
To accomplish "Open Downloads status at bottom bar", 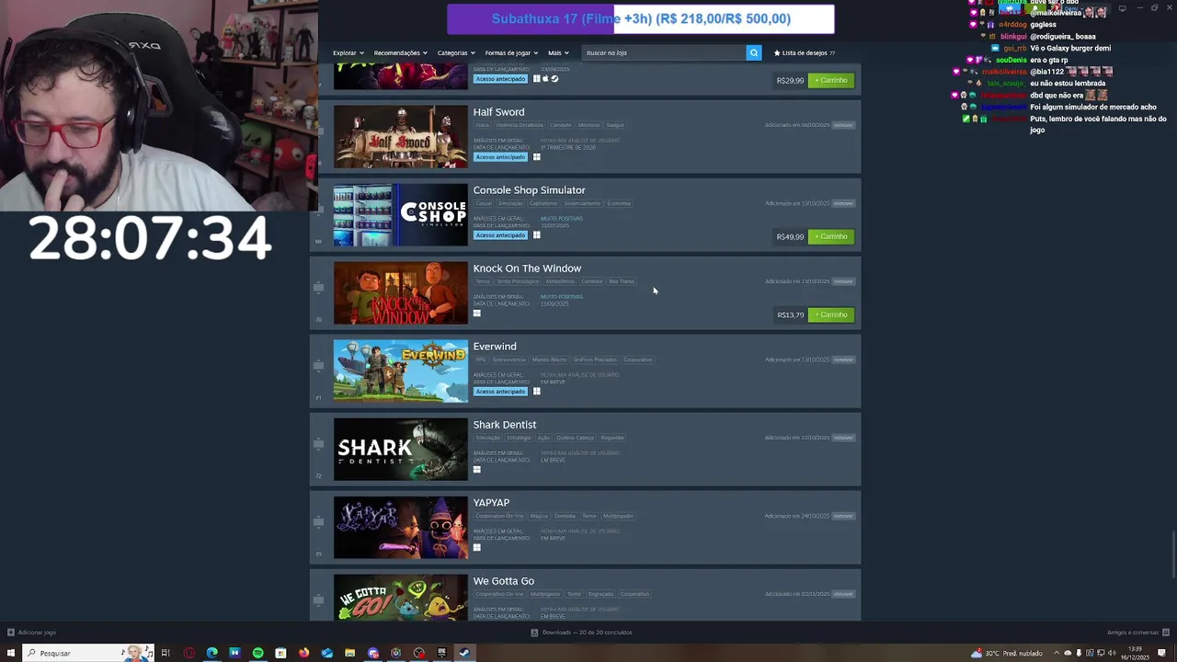I will [581, 633].
